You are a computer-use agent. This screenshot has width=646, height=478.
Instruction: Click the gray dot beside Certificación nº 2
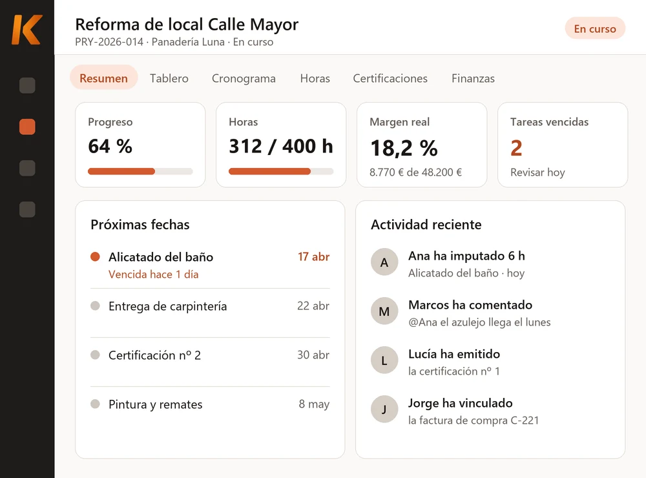[95, 355]
